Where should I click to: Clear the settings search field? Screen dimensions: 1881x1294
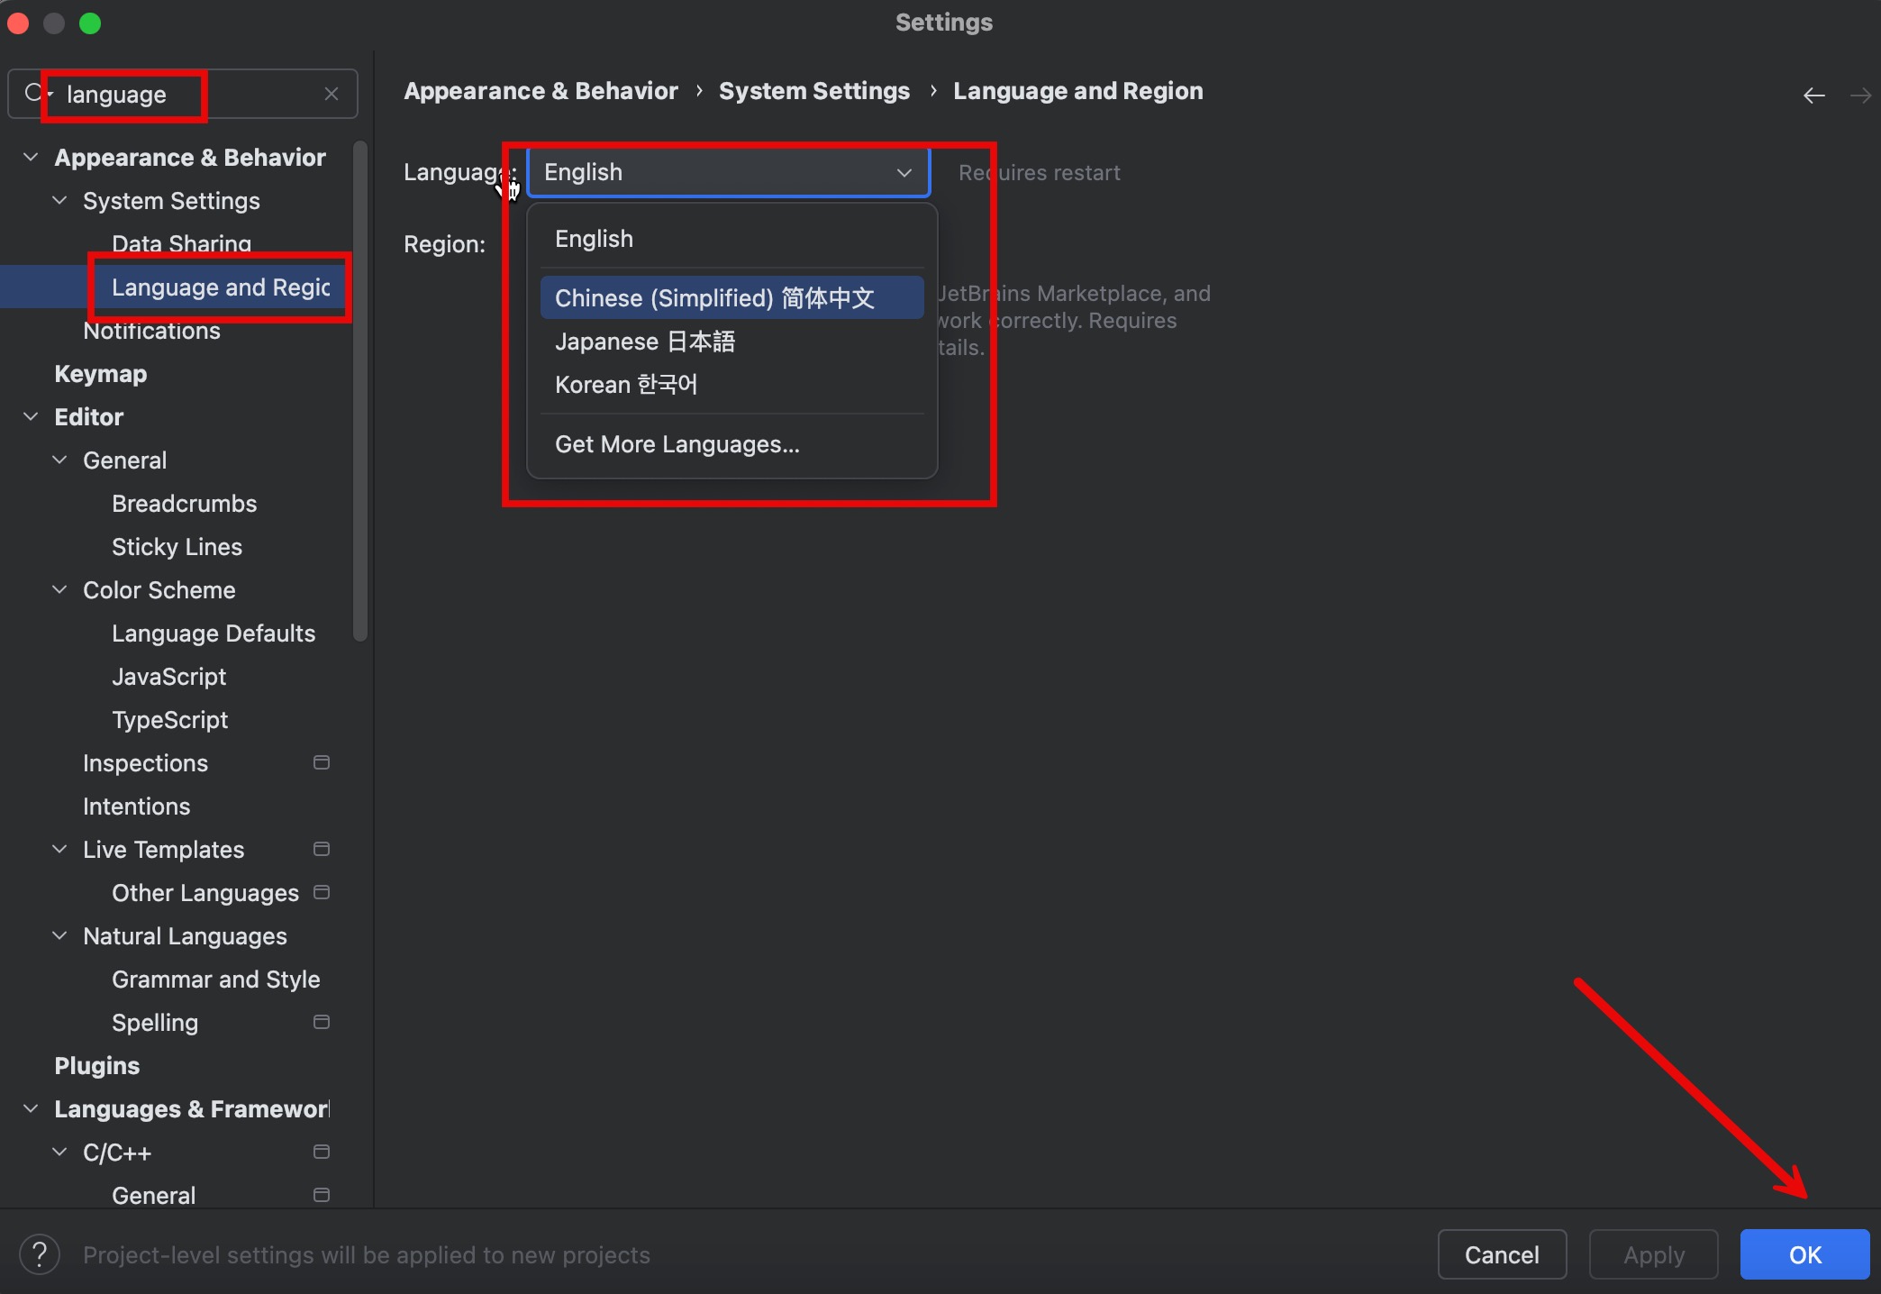click(332, 94)
